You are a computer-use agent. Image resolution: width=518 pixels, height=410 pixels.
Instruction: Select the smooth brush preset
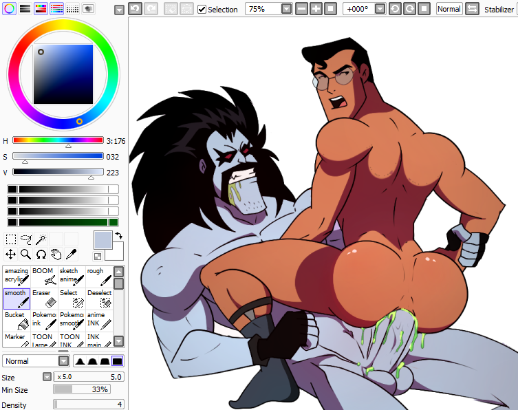coord(17,298)
